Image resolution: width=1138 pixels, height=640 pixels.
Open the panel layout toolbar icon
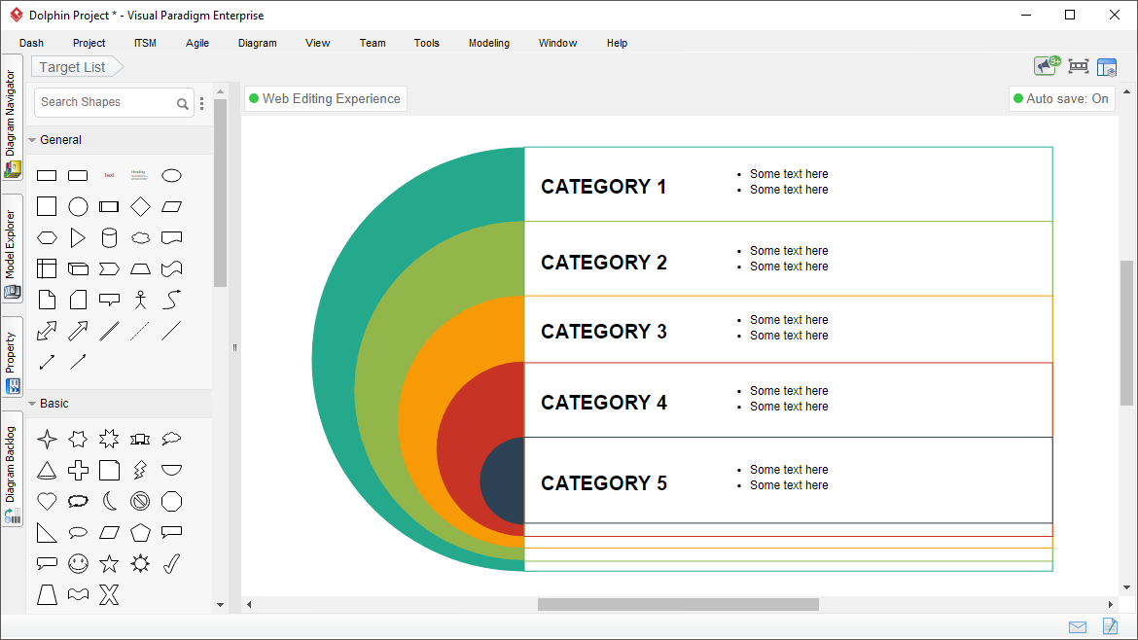coord(1107,67)
